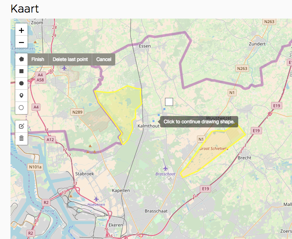Zoom out on the map

[21, 42]
